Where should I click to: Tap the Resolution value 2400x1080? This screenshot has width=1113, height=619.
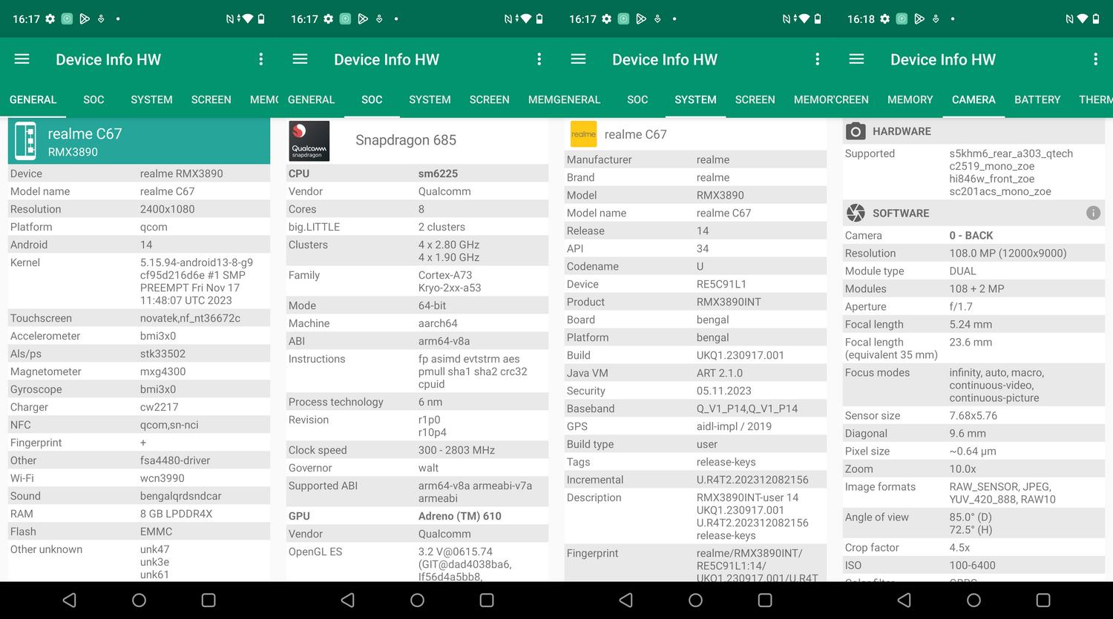167,209
